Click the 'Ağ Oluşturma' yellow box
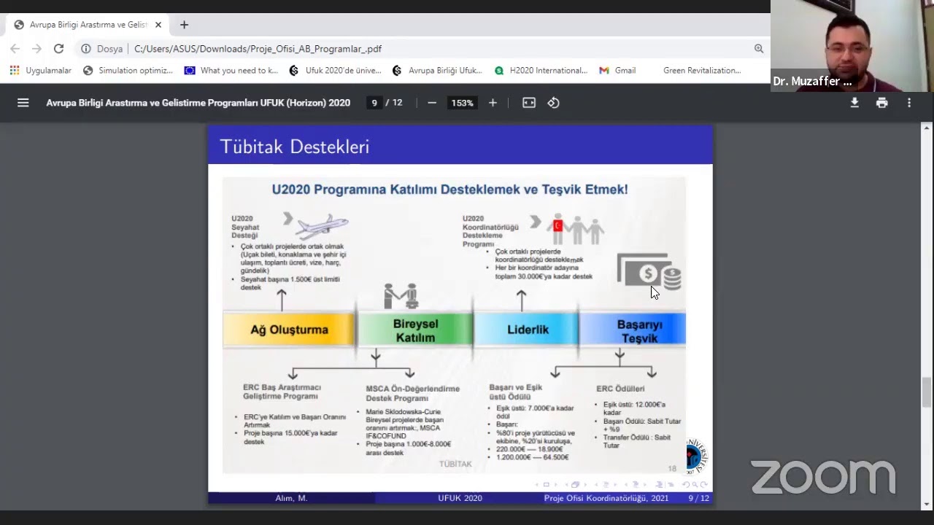This screenshot has width=934, height=525. (x=289, y=330)
